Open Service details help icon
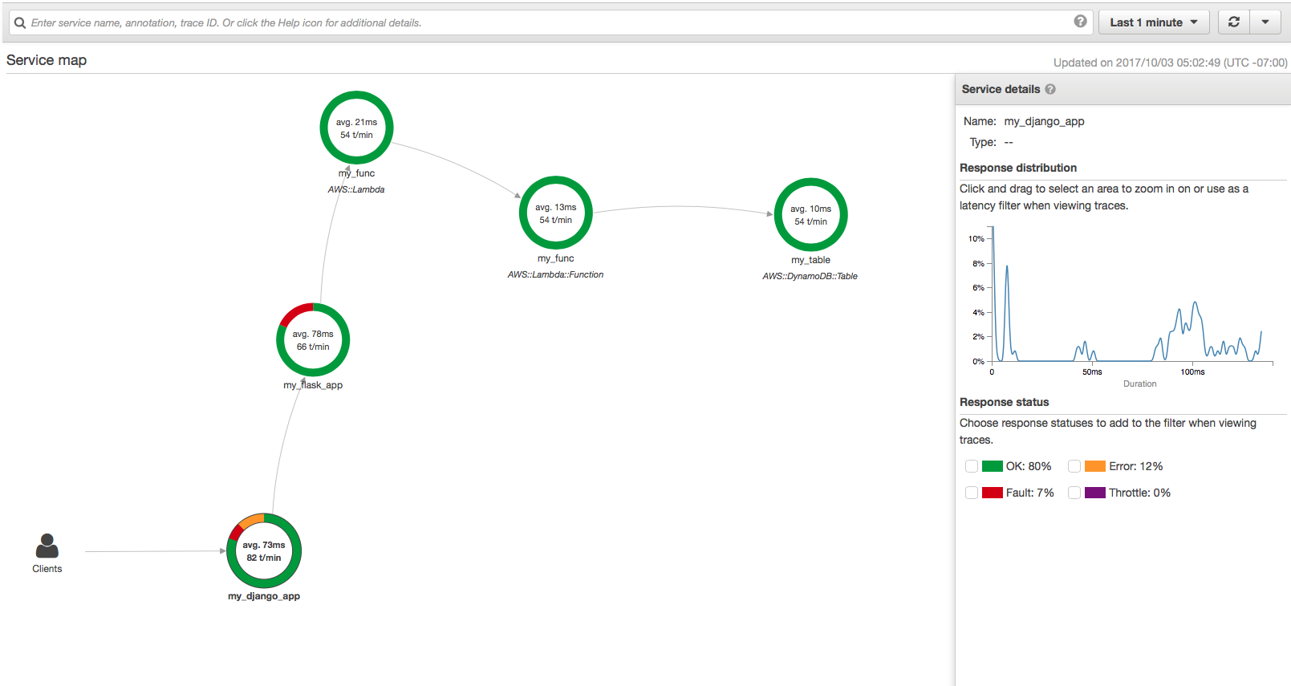Viewport: 1291px width, 686px height. click(x=1050, y=90)
